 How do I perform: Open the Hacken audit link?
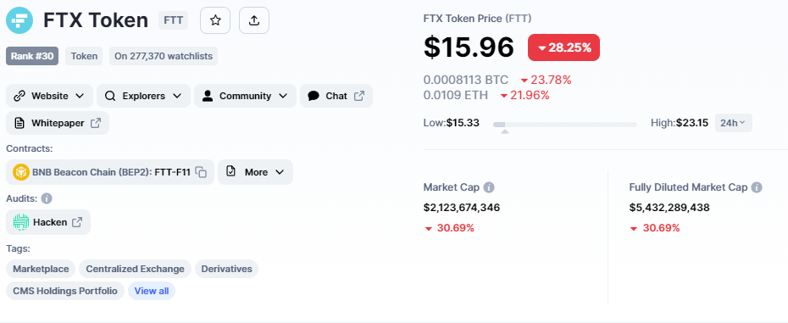[x=48, y=222]
